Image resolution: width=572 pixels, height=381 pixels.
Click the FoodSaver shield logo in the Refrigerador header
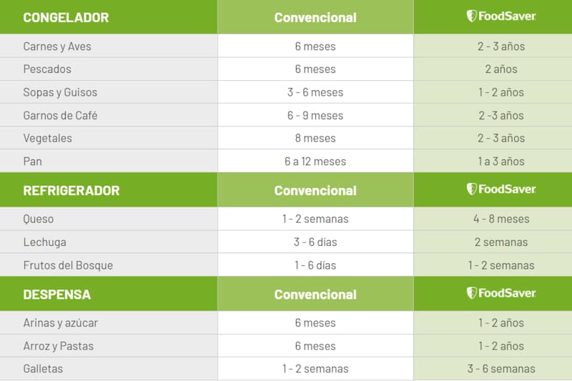pyautogui.click(x=472, y=189)
